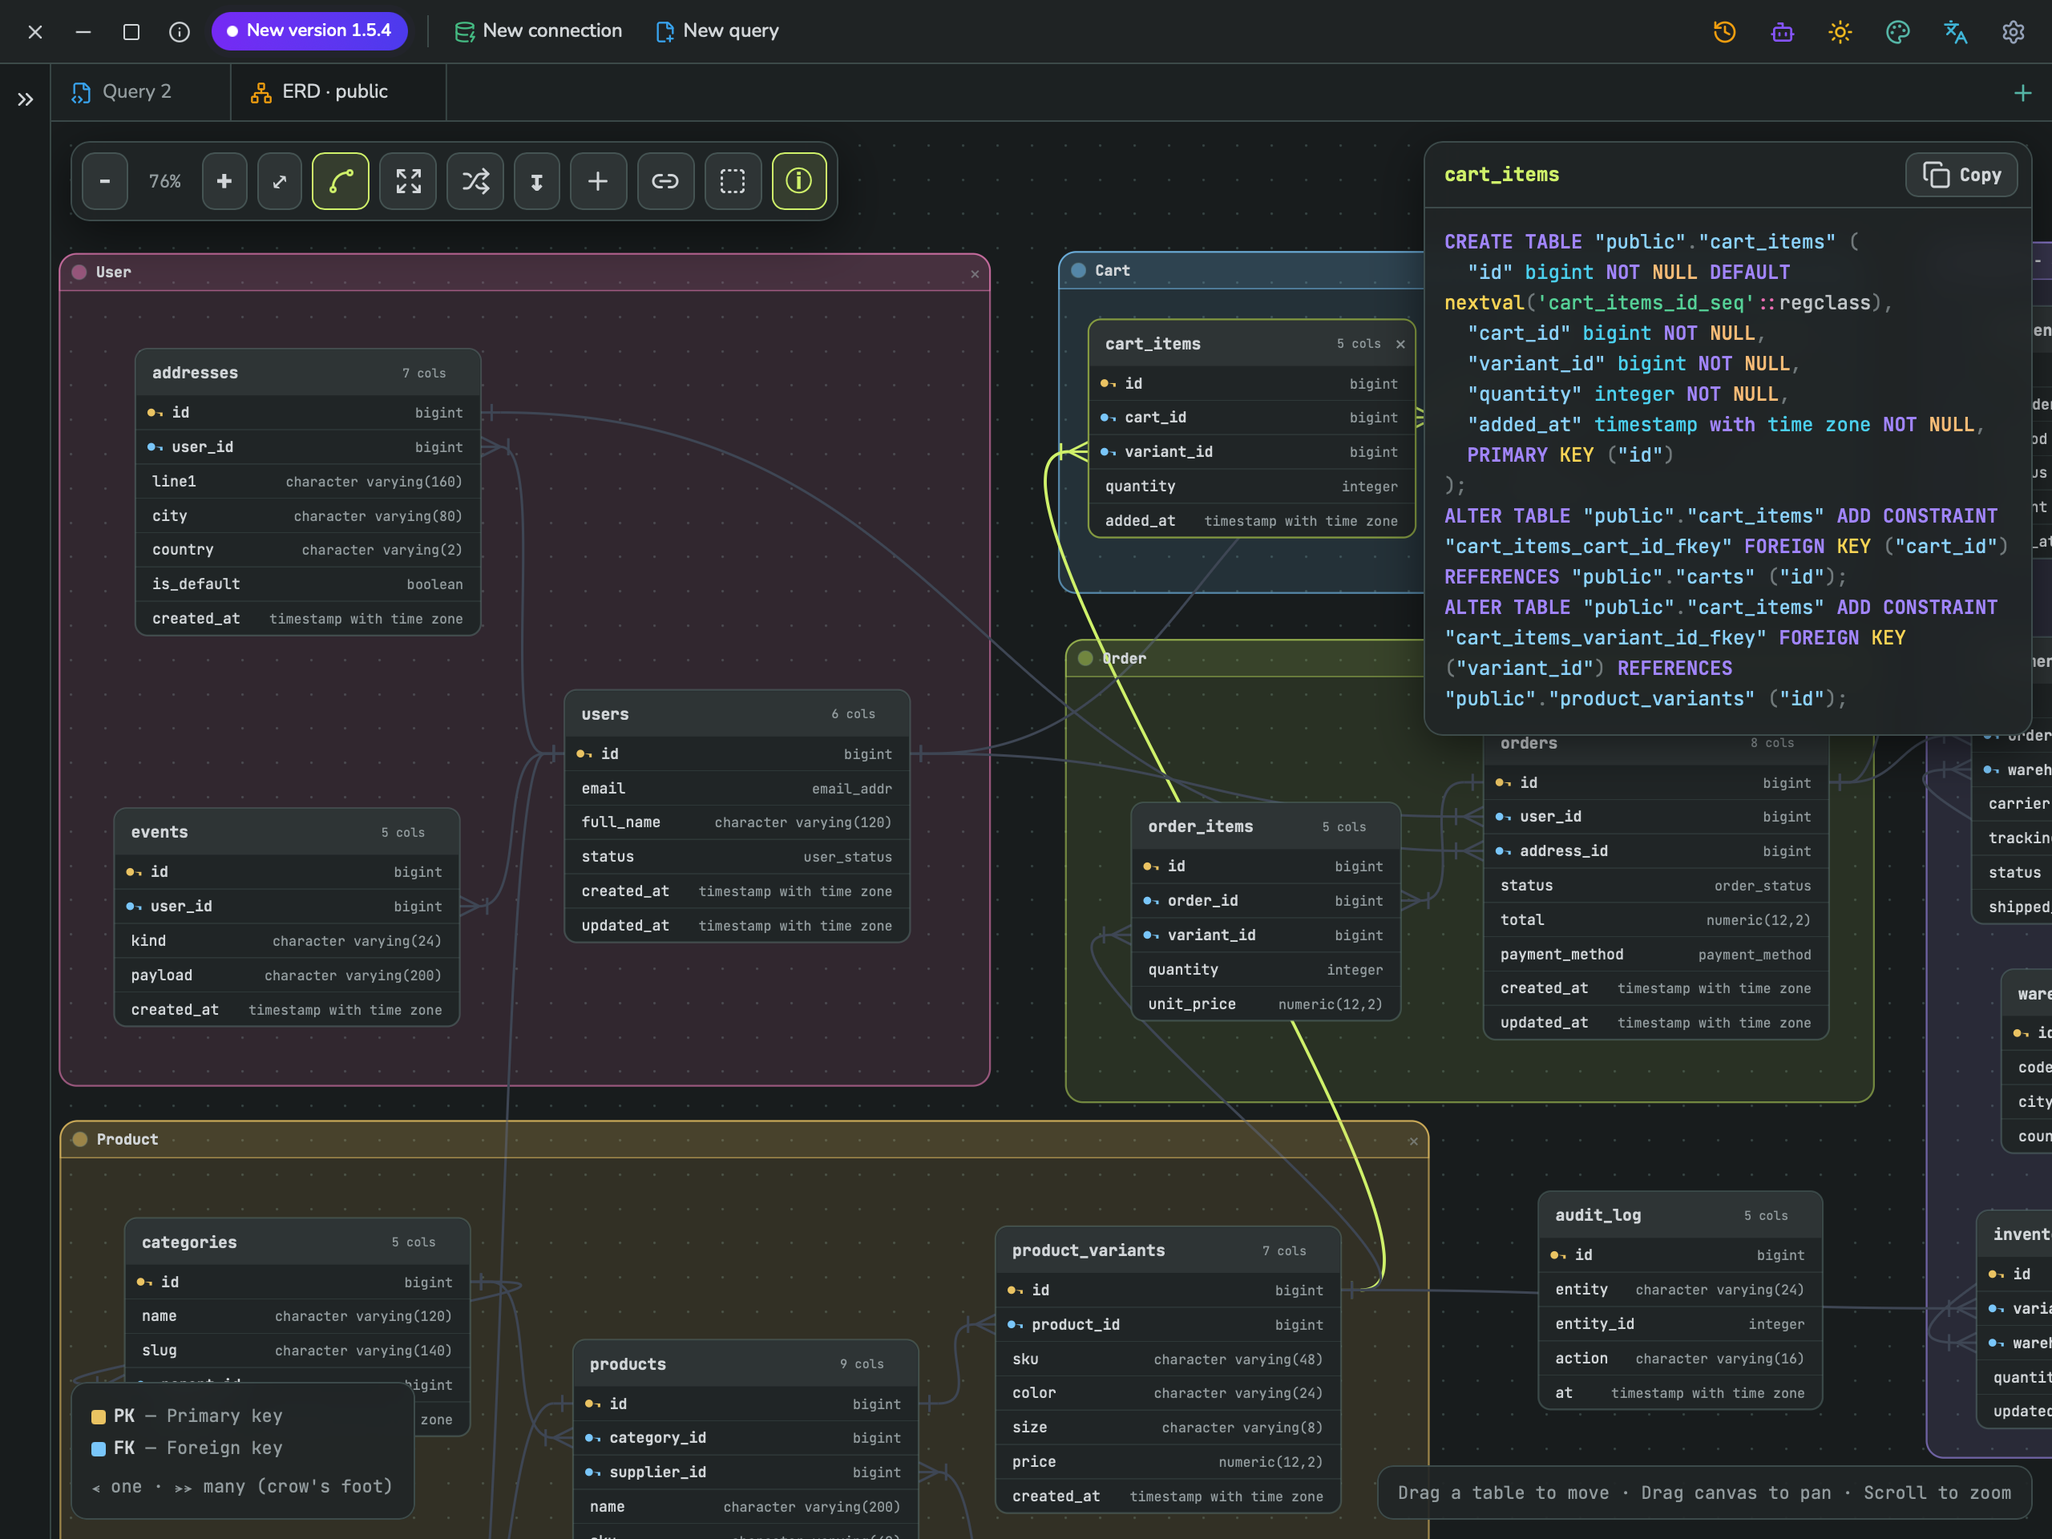Click the Order group color dot
Image resolution: width=2052 pixels, height=1539 pixels.
tap(1085, 658)
